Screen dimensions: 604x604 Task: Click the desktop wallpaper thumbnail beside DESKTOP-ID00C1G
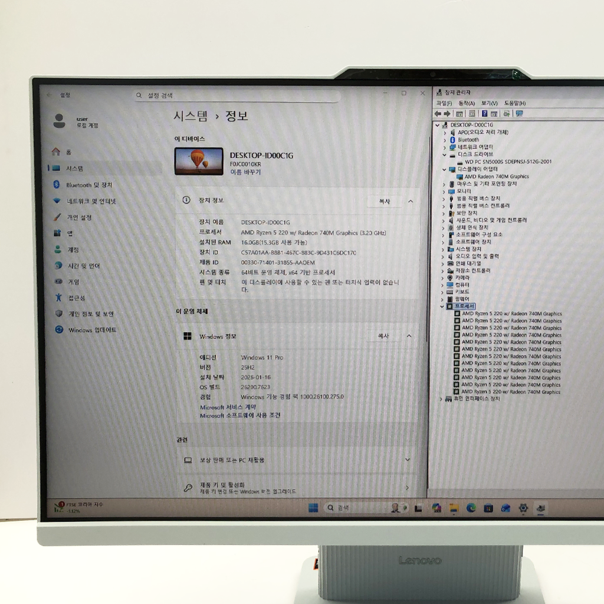199,162
